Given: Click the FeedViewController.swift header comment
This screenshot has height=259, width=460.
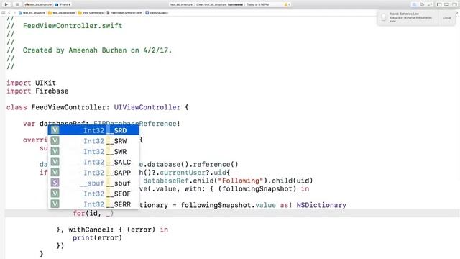Looking at the screenshot, I should click(73, 26).
